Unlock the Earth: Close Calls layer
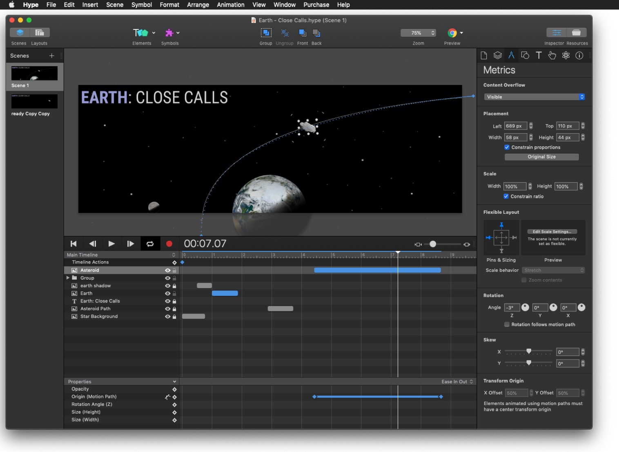This screenshot has height=452, width=619. [x=174, y=301]
